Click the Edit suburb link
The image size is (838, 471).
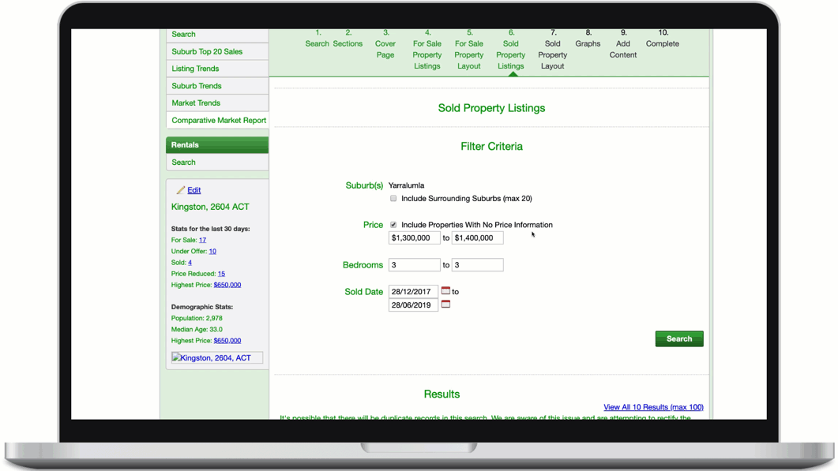194,190
